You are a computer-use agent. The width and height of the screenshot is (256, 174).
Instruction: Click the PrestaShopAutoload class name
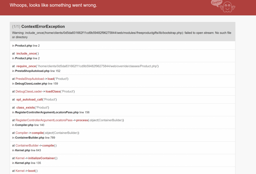click(30, 79)
